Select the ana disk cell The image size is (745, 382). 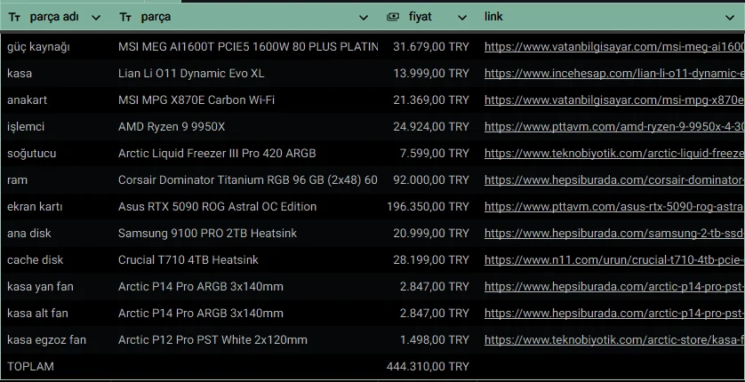click(57, 233)
